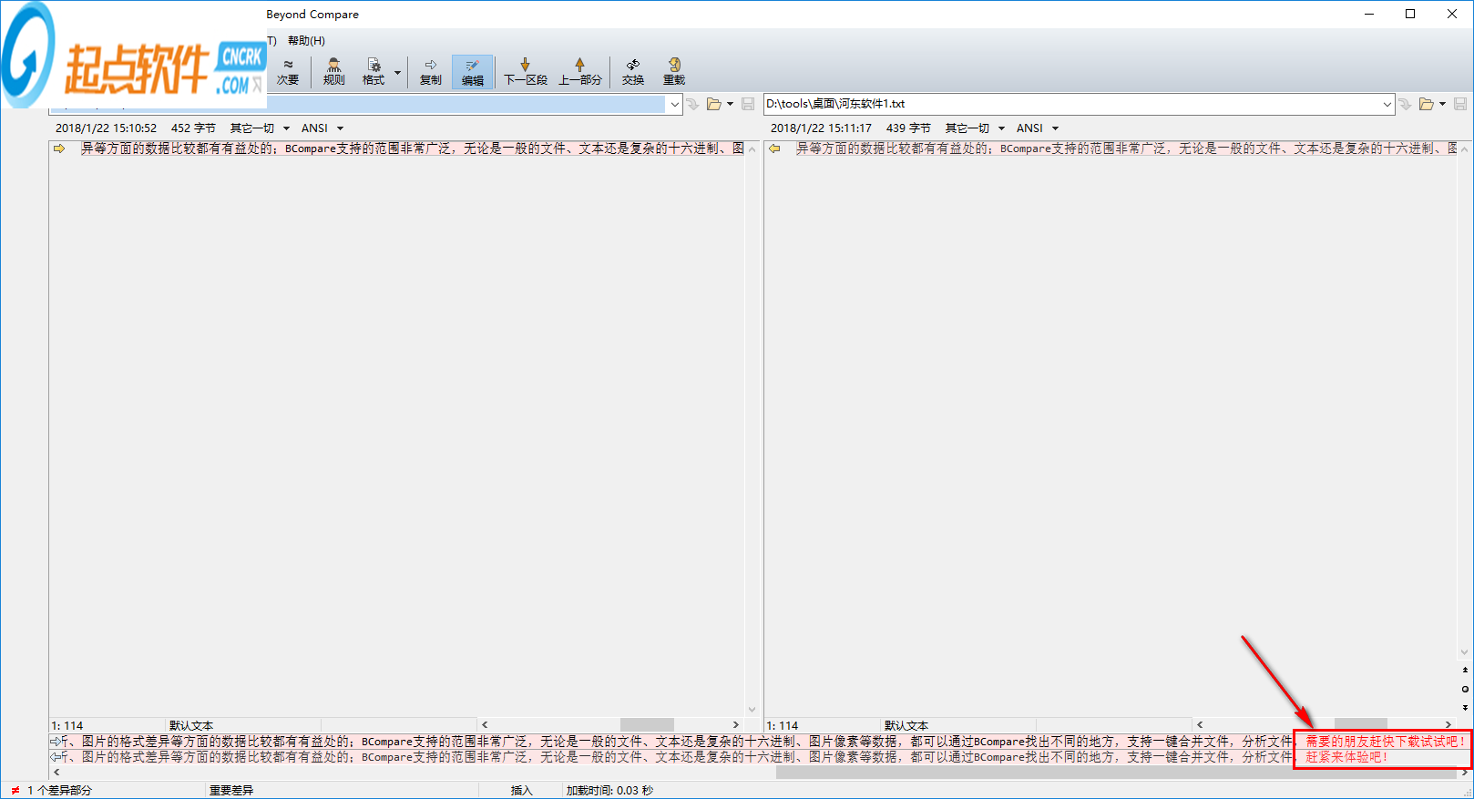The height and width of the screenshot is (799, 1474).
Task: Click the 复制 (copy) toolbar icon
Action: pyautogui.click(x=431, y=72)
